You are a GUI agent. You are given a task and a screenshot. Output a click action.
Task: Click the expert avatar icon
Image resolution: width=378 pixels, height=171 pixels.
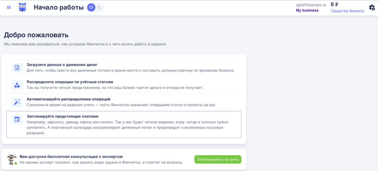[12, 159]
